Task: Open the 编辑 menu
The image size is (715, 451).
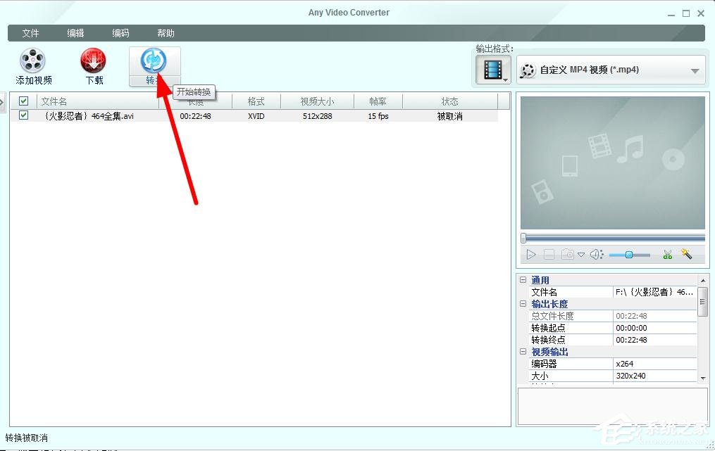Action: click(75, 32)
